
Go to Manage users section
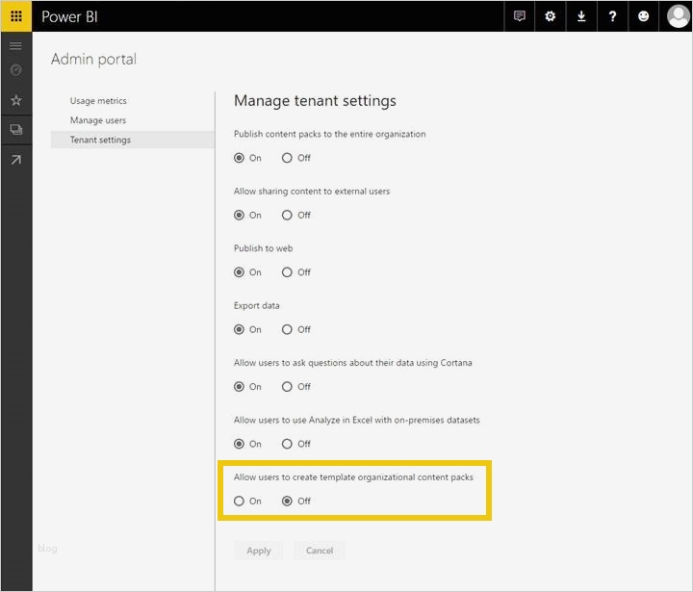[98, 120]
